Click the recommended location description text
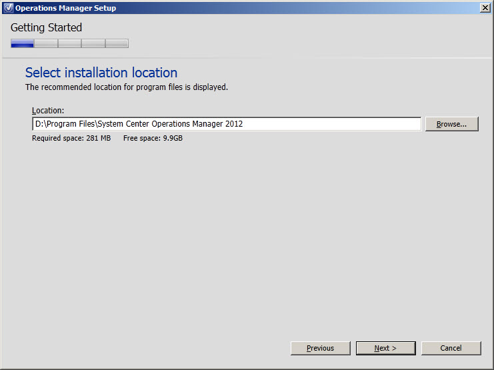Screen dimensions: 494x370 (127, 87)
